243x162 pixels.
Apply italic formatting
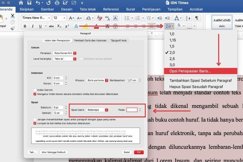coord(33,26)
